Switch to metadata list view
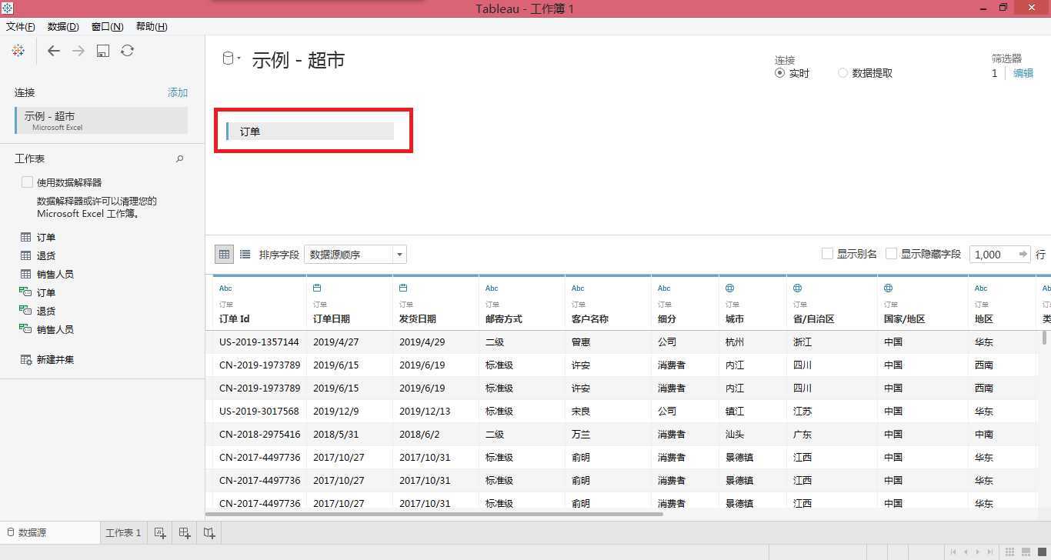 coord(245,254)
